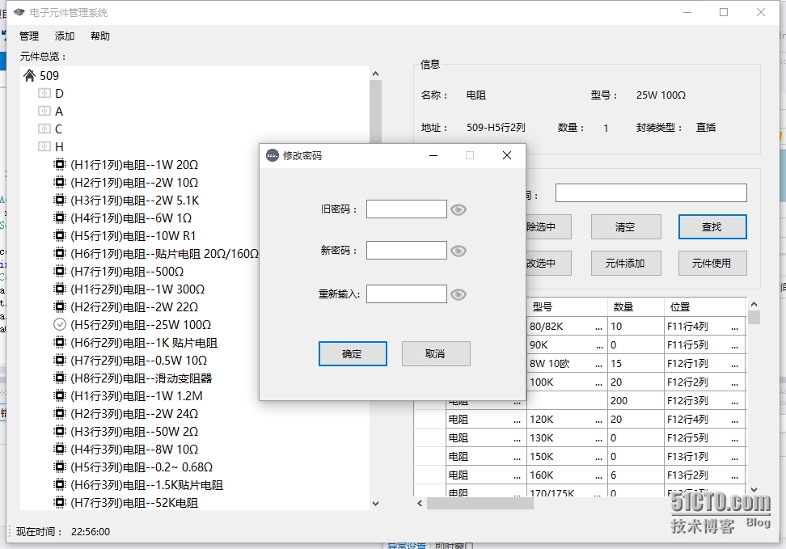786x549 pixels.
Task: Click check-circle icon of H5行2列 25W 100Ω
Action: (x=60, y=324)
